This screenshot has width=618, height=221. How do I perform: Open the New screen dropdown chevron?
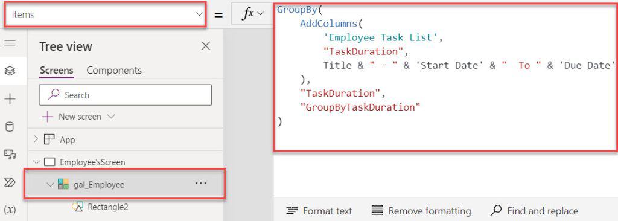(111, 117)
